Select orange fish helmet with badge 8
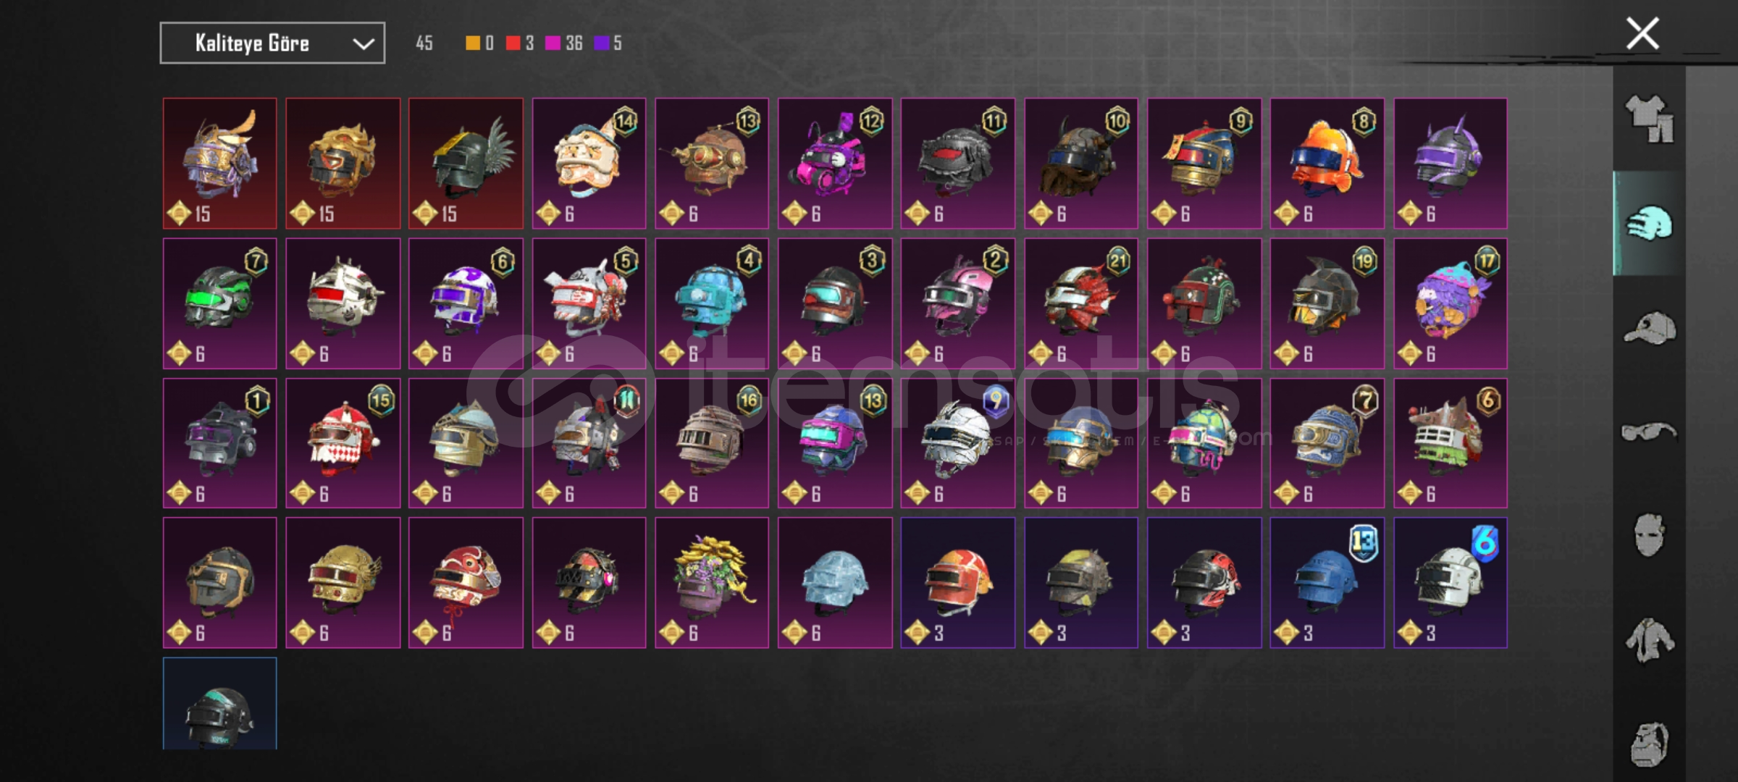 pyautogui.click(x=1327, y=164)
